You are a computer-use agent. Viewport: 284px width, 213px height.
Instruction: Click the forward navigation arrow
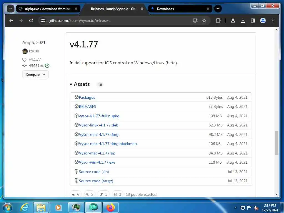click(x=21, y=21)
